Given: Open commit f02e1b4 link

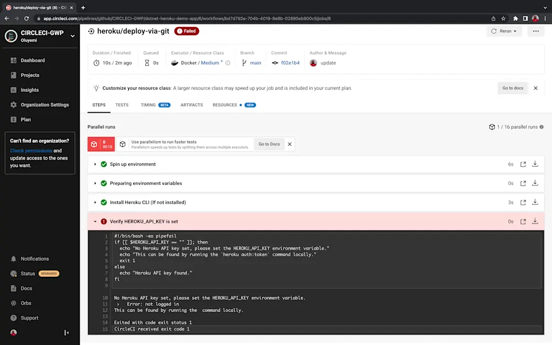Looking at the screenshot, I should click(x=290, y=63).
